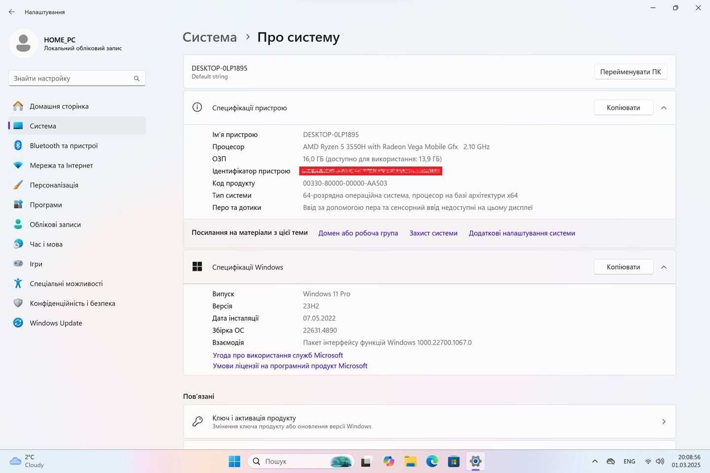Click the HOME_PC user avatar icon

pos(23,43)
